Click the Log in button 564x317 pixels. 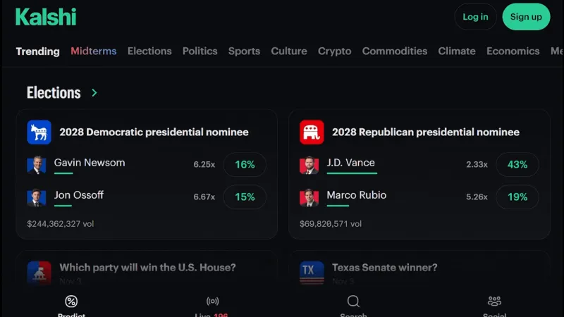coord(475,17)
